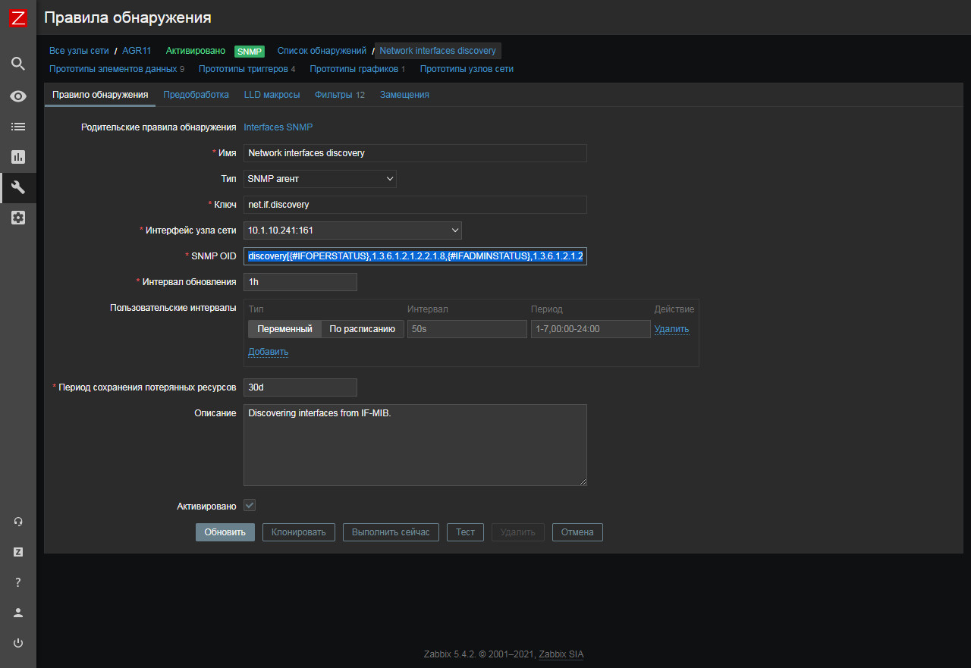This screenshot has height=668, width=971.
Task: Click the Интервал обновления input field
Action: click(300, 282)
